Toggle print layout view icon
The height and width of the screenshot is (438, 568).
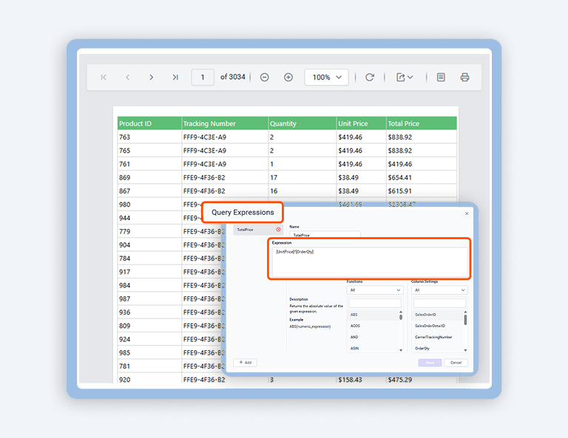coord(441,77)
